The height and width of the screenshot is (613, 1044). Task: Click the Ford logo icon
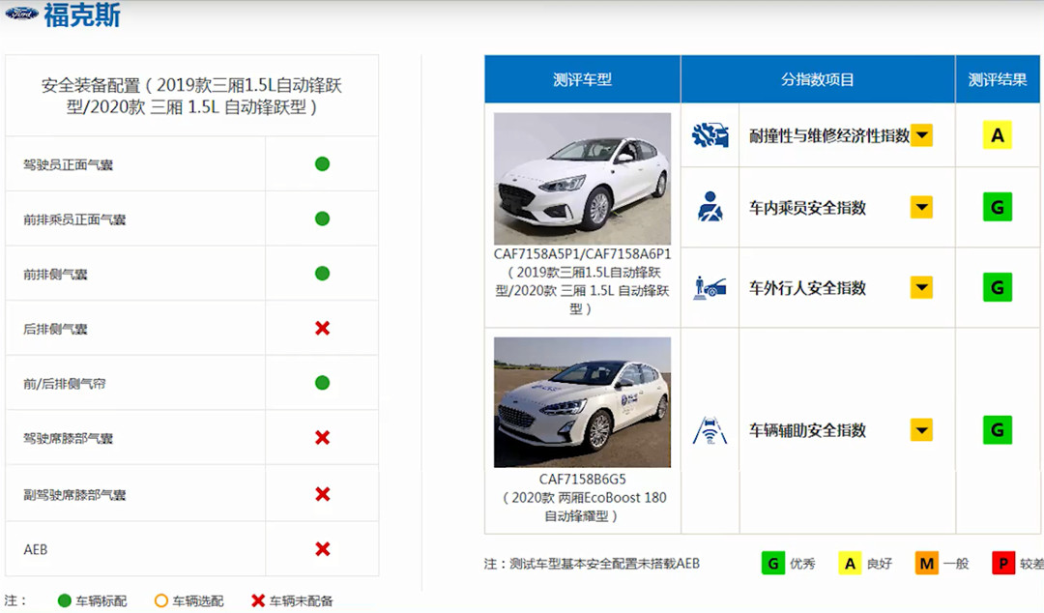[x=21, y=14]
